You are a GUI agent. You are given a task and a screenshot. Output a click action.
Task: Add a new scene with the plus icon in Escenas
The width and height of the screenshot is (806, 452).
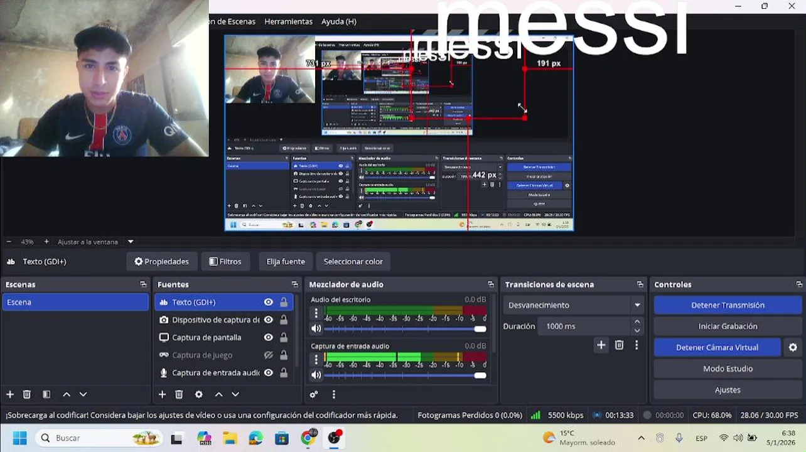coord(10,394)
